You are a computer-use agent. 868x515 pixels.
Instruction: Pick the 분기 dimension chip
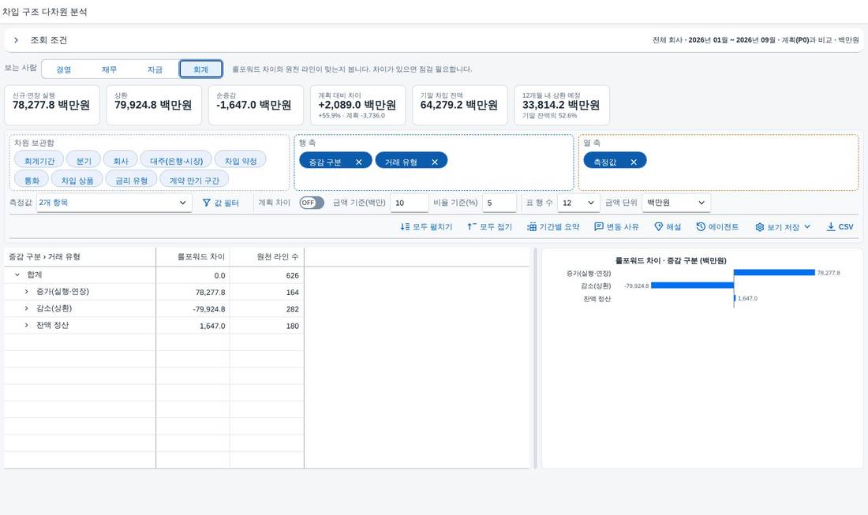tap(84, 161)
